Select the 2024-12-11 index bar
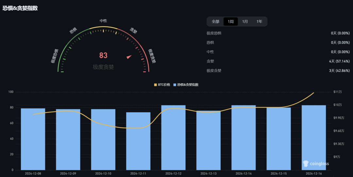 [x=138, y=141]
